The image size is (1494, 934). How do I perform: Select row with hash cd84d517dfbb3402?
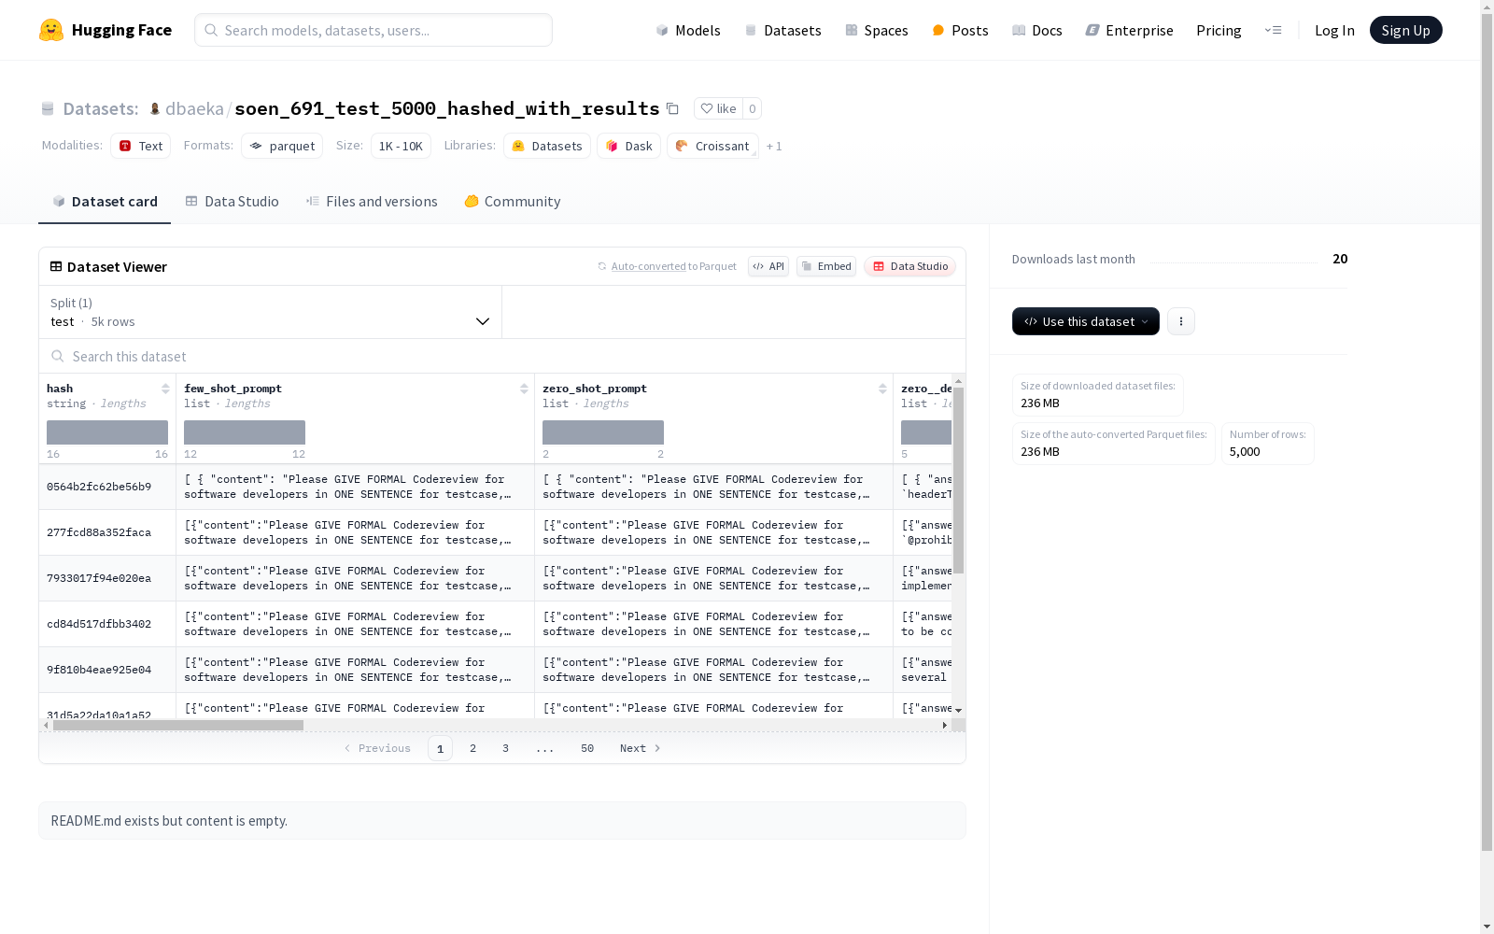coord(496,624)
